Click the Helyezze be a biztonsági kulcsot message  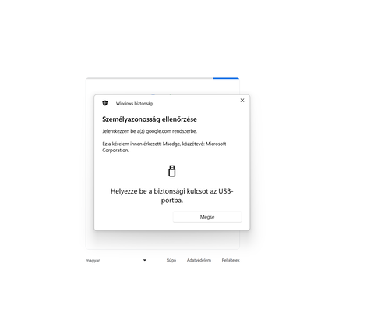tap(172, 196)
